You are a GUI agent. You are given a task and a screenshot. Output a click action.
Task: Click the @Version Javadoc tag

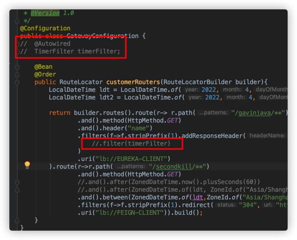pos(45,13)
